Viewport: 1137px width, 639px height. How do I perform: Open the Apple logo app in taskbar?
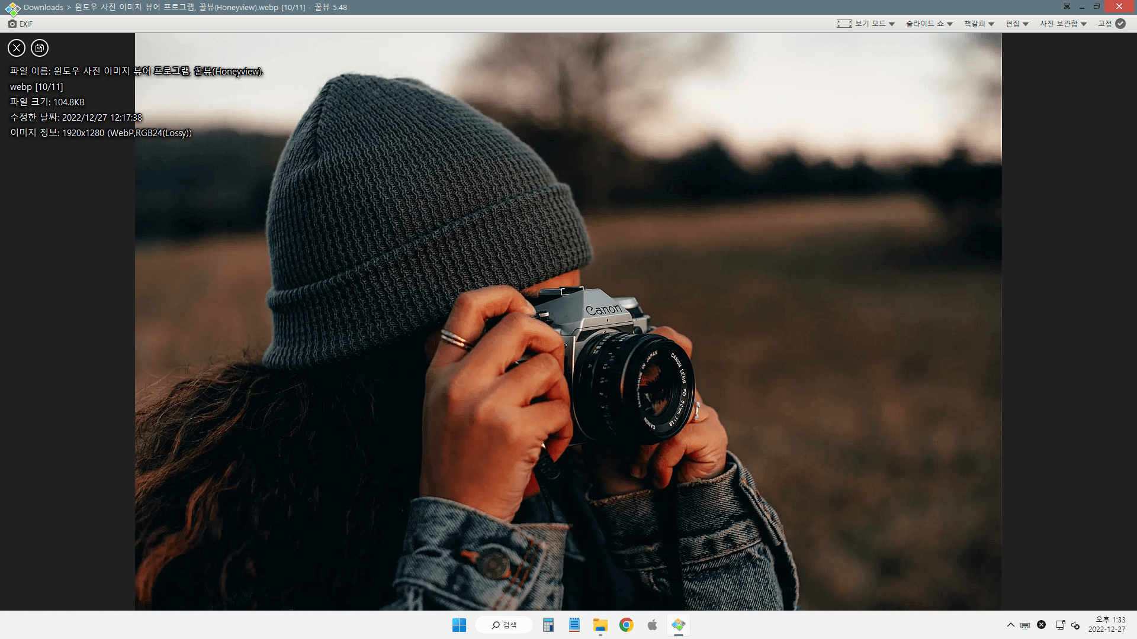tap(653, 625)
